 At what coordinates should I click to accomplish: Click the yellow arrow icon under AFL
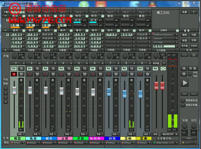coord(183,143)
